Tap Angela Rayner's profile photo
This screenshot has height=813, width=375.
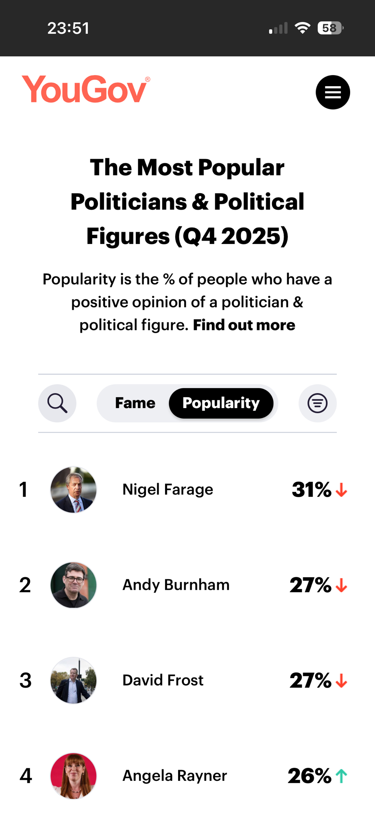point(74,776)
